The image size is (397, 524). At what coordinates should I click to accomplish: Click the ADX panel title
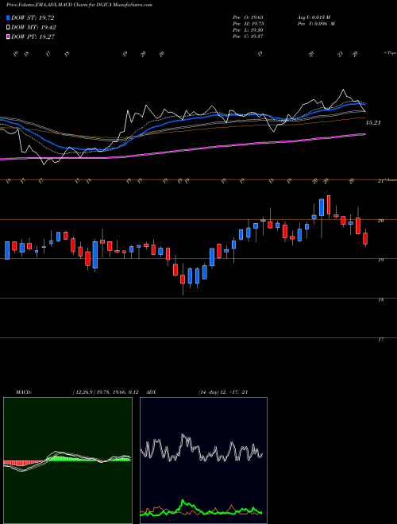152,392
